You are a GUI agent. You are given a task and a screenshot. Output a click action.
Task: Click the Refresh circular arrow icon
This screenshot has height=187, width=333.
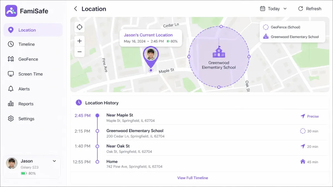[x=301, y=9]
